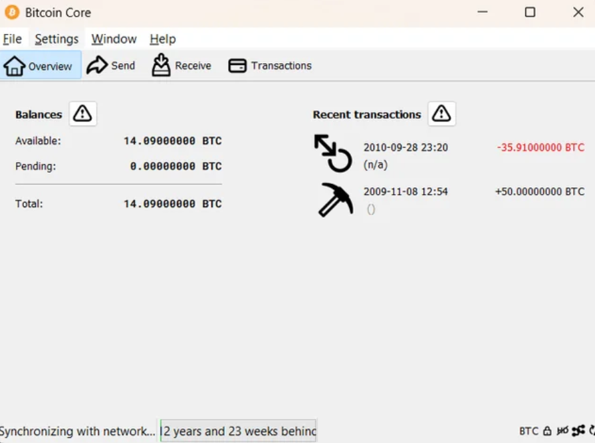Select the +50.00000000 BTC transaction amount
This screenshot has width=595, height=443.
coord(540,192)
